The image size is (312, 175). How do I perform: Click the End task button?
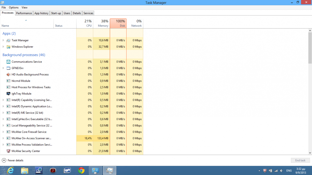click(300, 160)
